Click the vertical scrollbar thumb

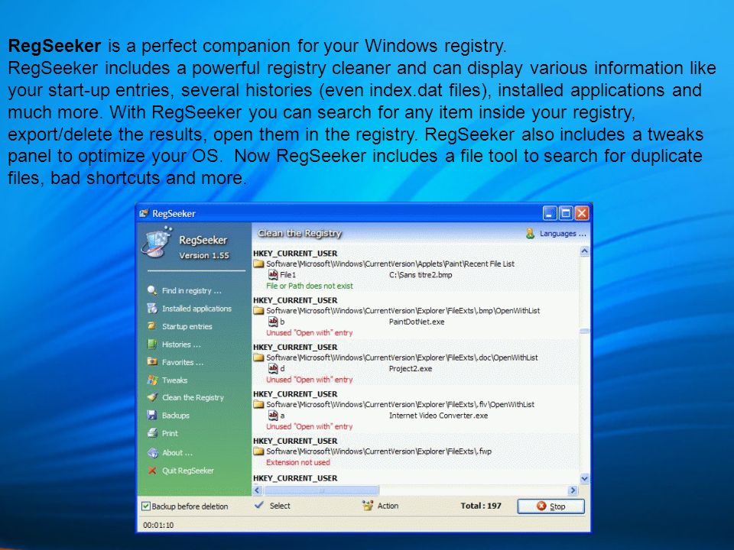point(584,331)
